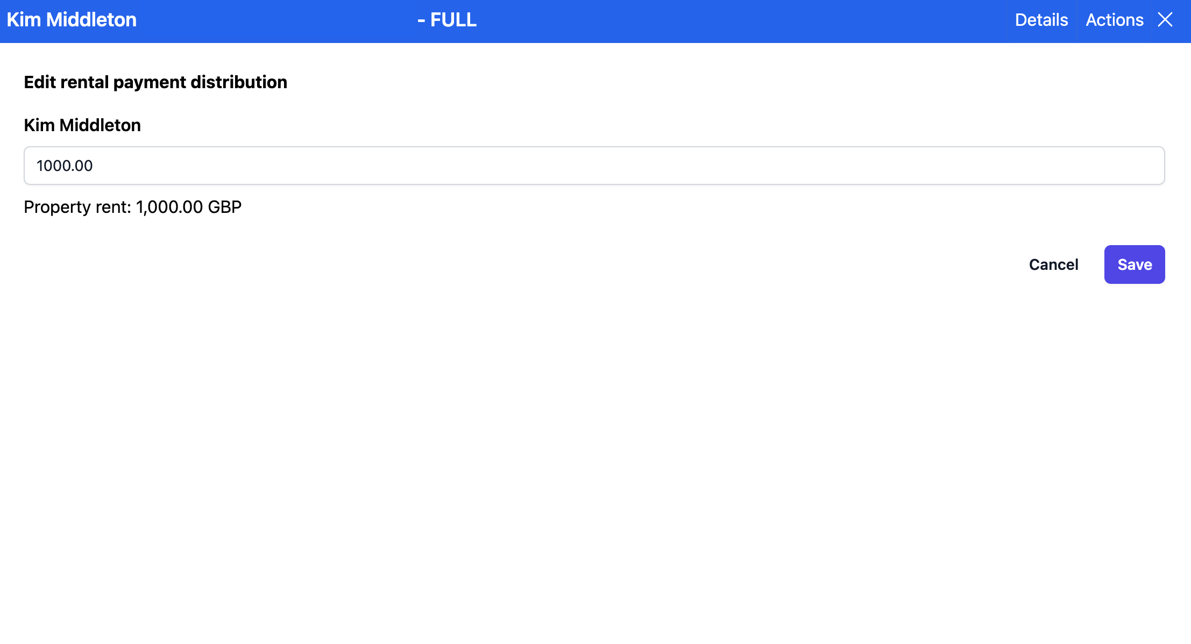This screenshot has height=644, width=1191.
Task: Click the Property rent GBP text
Action: point(132,206)
